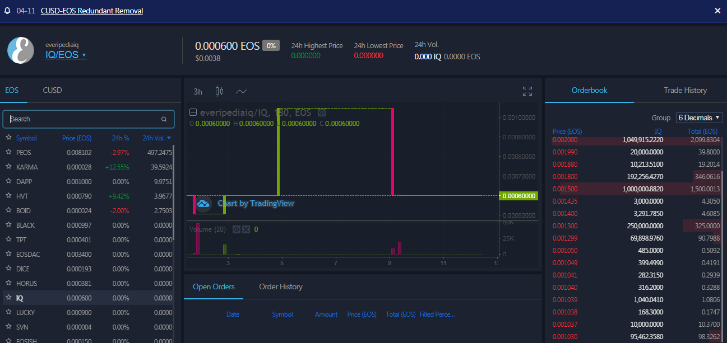Switch to the Order History tab
727x343 pixels.
pyautogui.click(x=281, y=286)
